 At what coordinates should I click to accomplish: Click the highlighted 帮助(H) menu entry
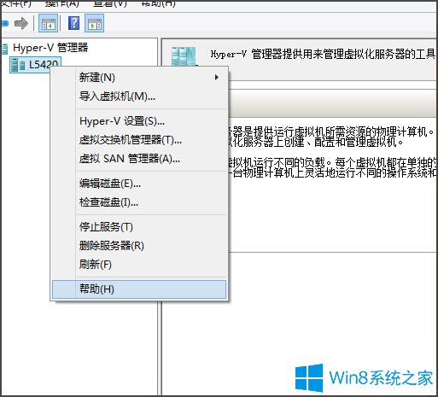(x=139, y=289)
